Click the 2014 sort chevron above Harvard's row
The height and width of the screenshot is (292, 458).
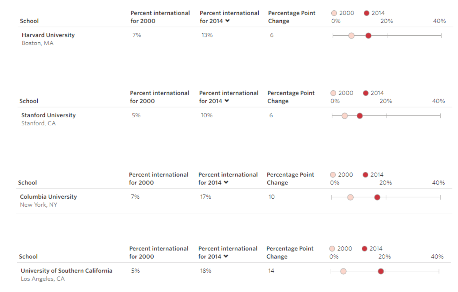[x=228, y=21]
